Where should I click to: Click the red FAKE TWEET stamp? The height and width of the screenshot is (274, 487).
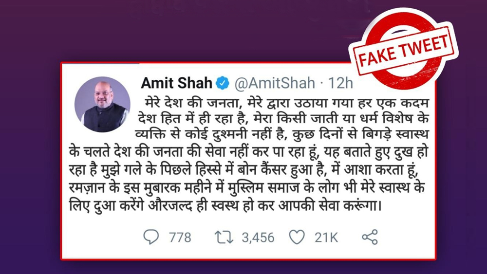tap(403, 50)
